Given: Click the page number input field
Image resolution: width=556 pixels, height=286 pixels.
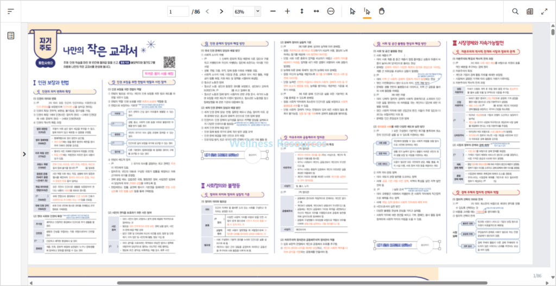Looking at the screenshot, I should click(178, 11).
